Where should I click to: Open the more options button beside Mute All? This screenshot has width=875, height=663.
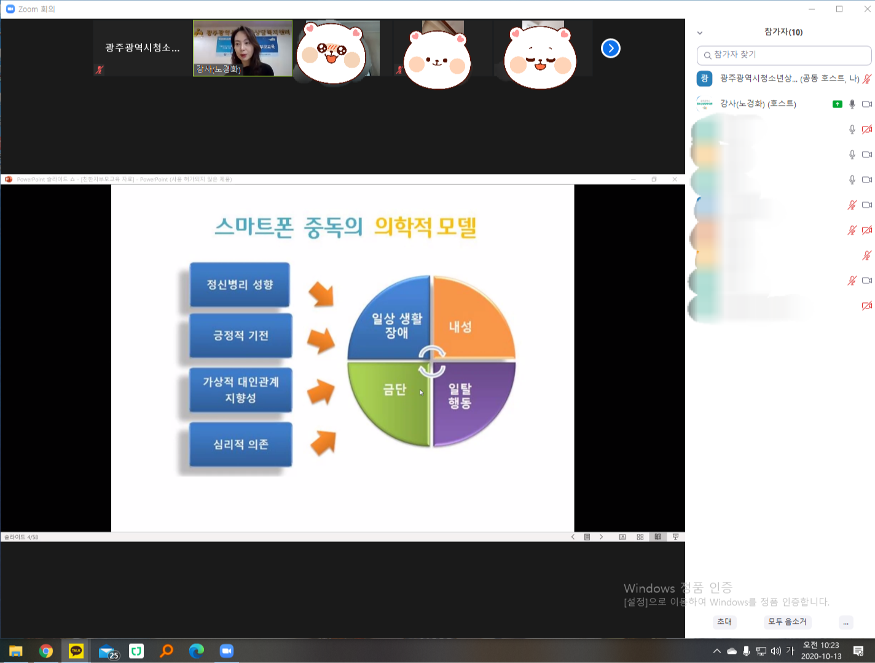(846, 622)
